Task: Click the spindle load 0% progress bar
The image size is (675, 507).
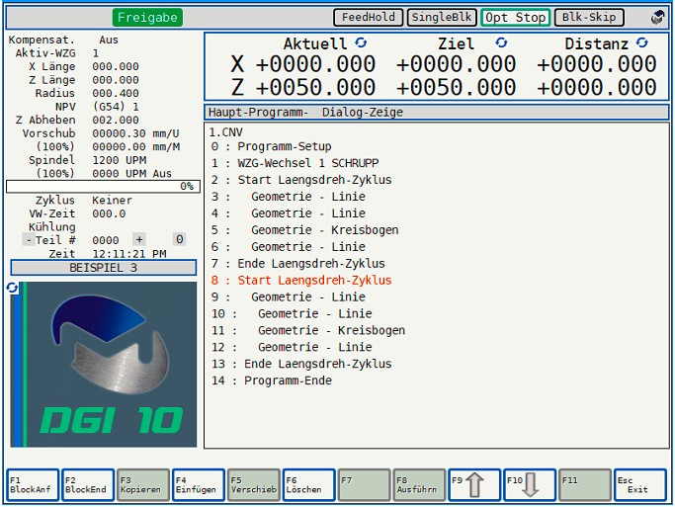Action: tap(103, 187)
